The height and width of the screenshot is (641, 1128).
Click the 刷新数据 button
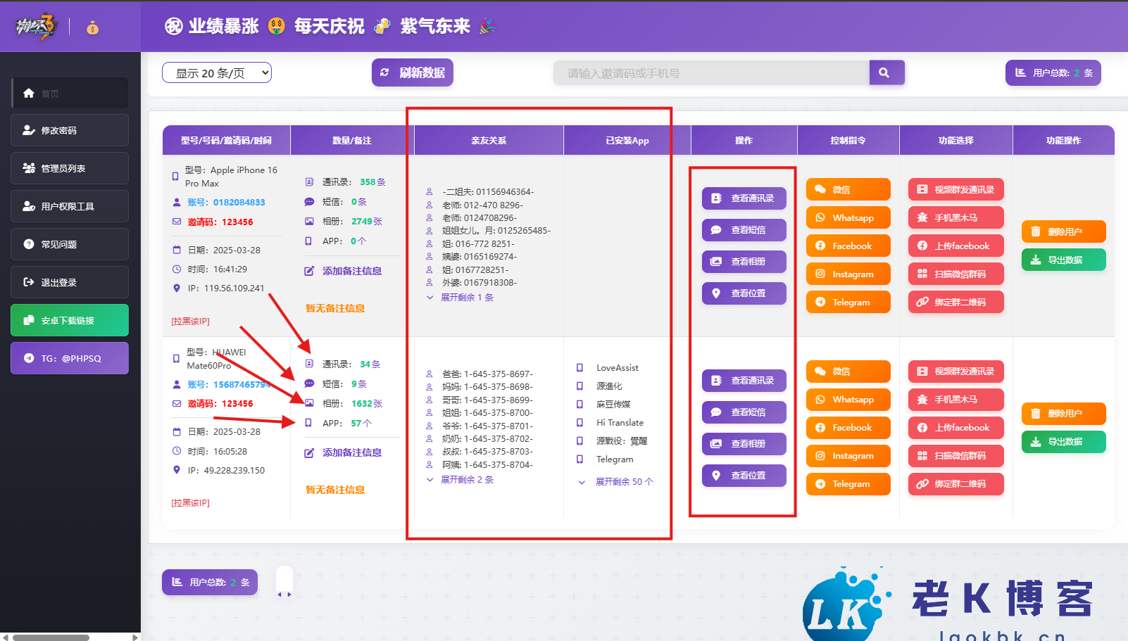413,72
